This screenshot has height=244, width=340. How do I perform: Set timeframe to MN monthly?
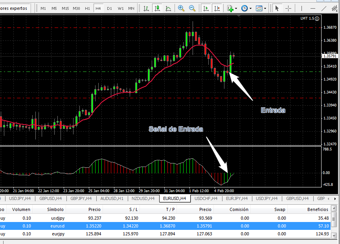coord(131,9)
